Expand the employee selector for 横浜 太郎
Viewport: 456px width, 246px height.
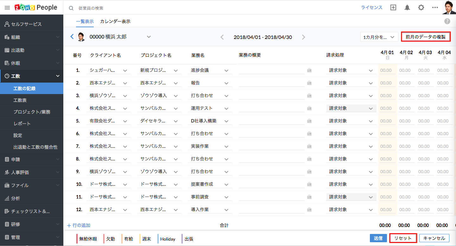[x=149, y=37]
